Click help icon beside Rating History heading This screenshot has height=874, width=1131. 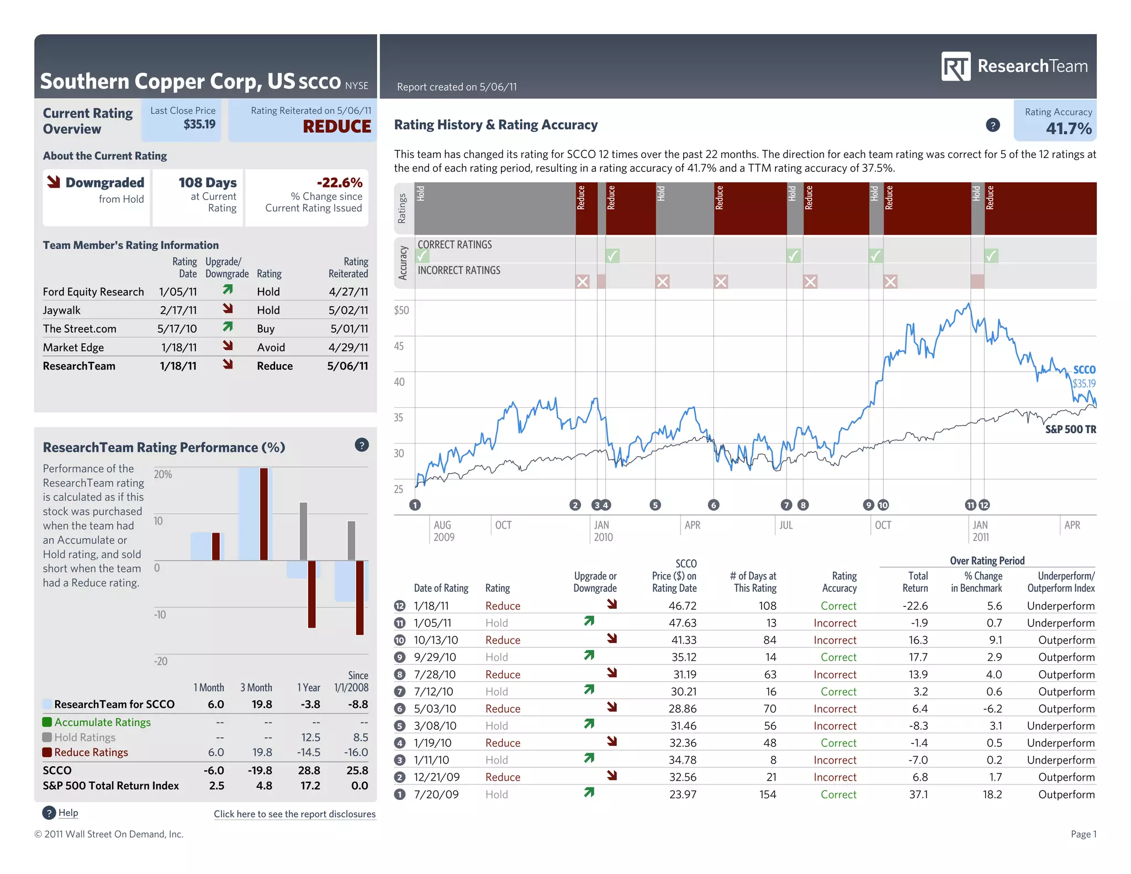992,125
